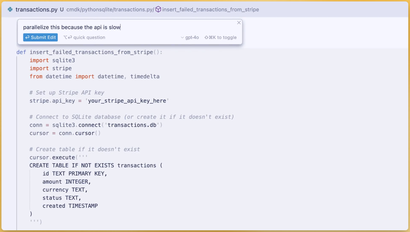Click the Submit Edit button
410x232 pixels.
click(x=40, y=37)
